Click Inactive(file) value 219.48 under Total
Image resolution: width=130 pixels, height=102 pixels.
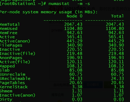point(116,54)
